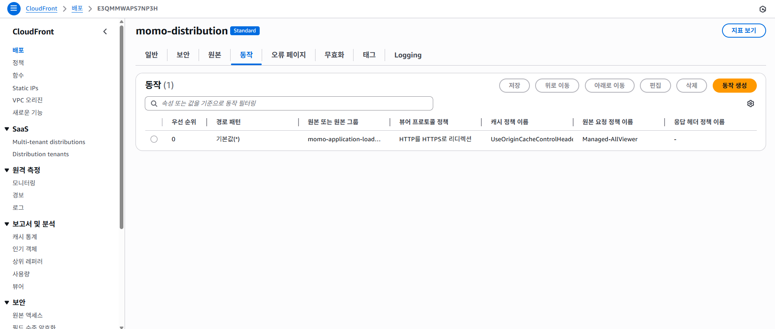Screen dimensions: 775x329
Task: Open Static IPs in the sidebar
Action: click(25, 88)
